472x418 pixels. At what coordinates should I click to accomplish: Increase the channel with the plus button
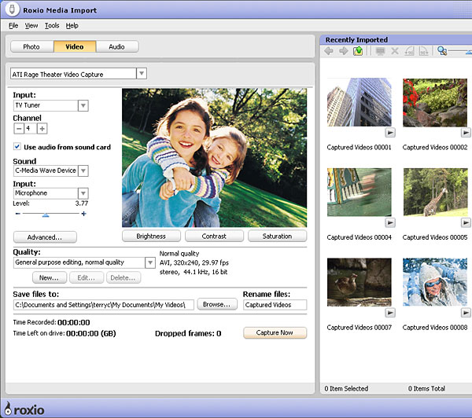coord(42,128)
